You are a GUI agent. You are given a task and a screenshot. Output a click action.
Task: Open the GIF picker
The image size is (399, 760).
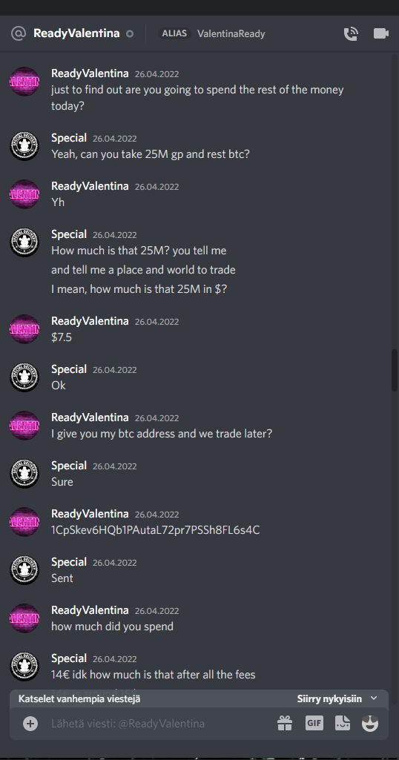tap(314, 724)
